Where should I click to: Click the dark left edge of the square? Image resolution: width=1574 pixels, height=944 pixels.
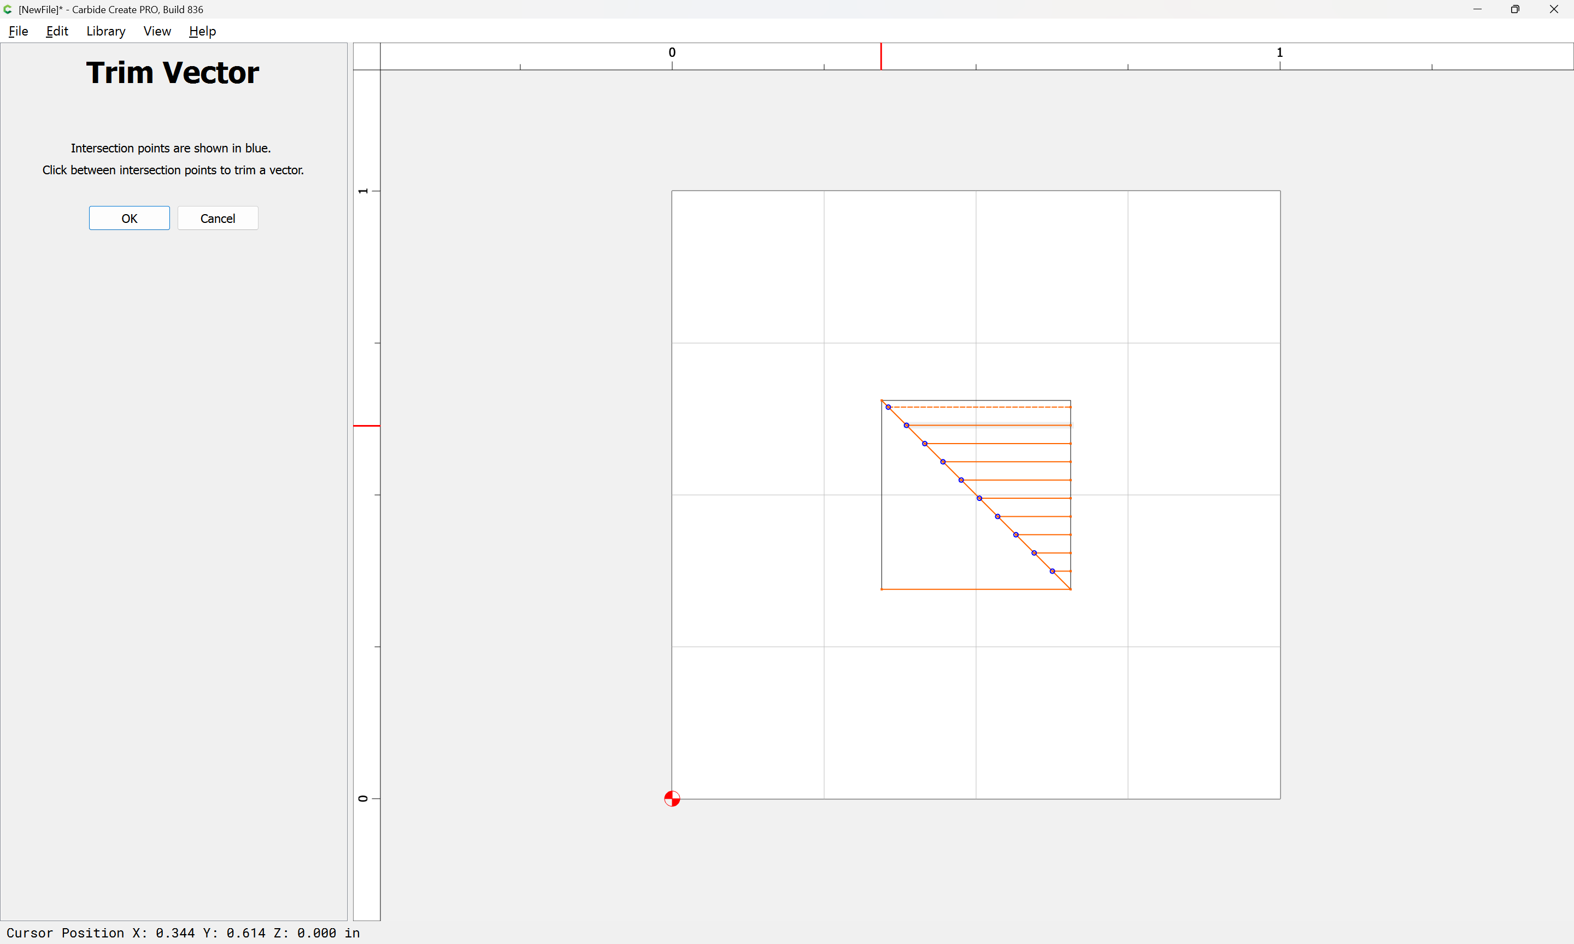point(882,509)
